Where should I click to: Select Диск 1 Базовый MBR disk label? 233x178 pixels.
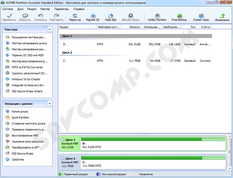click(70, 144)
